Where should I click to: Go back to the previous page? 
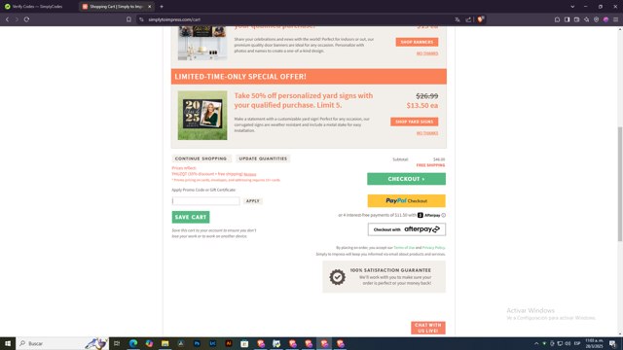(x=7, y=19)
